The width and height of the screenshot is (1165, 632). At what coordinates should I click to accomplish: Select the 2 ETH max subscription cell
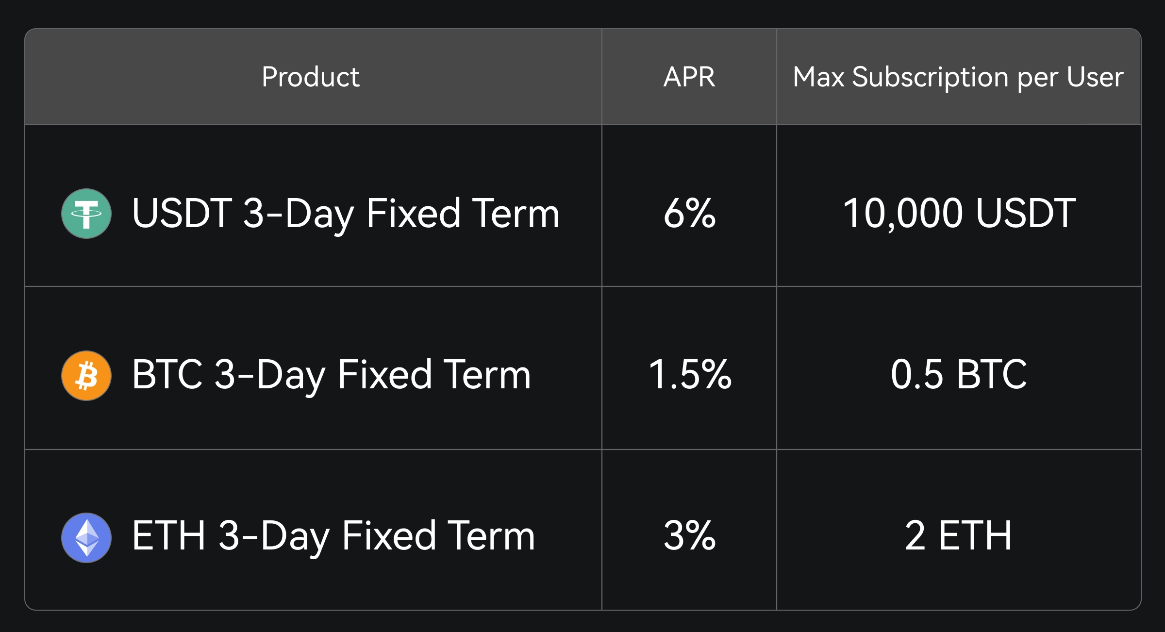click(x=958, y=536)
